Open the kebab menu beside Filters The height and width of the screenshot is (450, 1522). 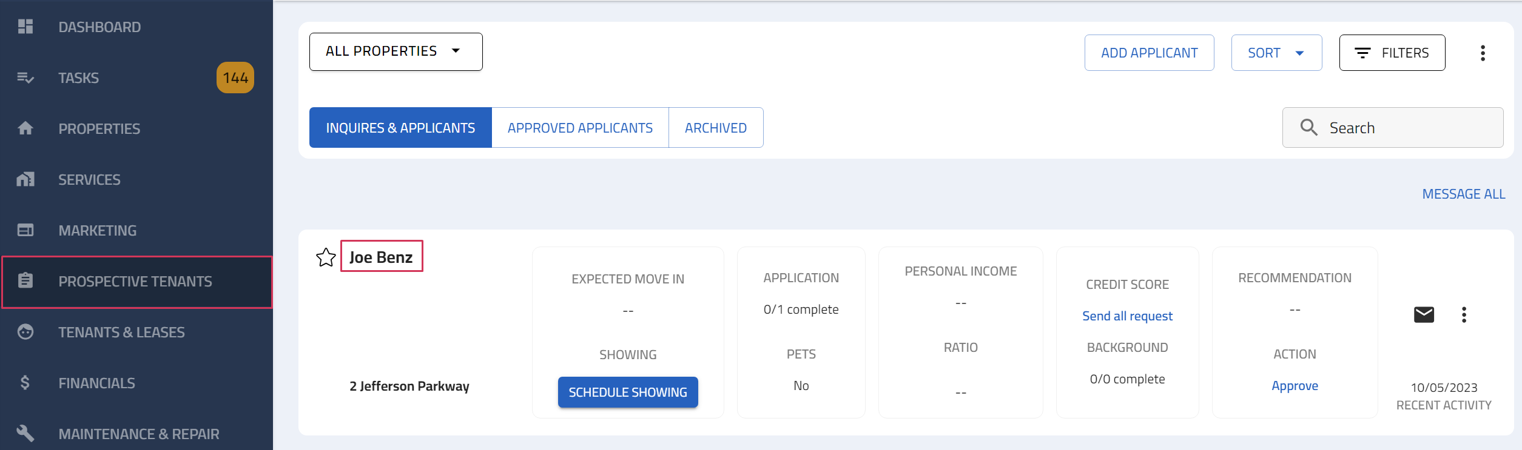point(1483,53)
